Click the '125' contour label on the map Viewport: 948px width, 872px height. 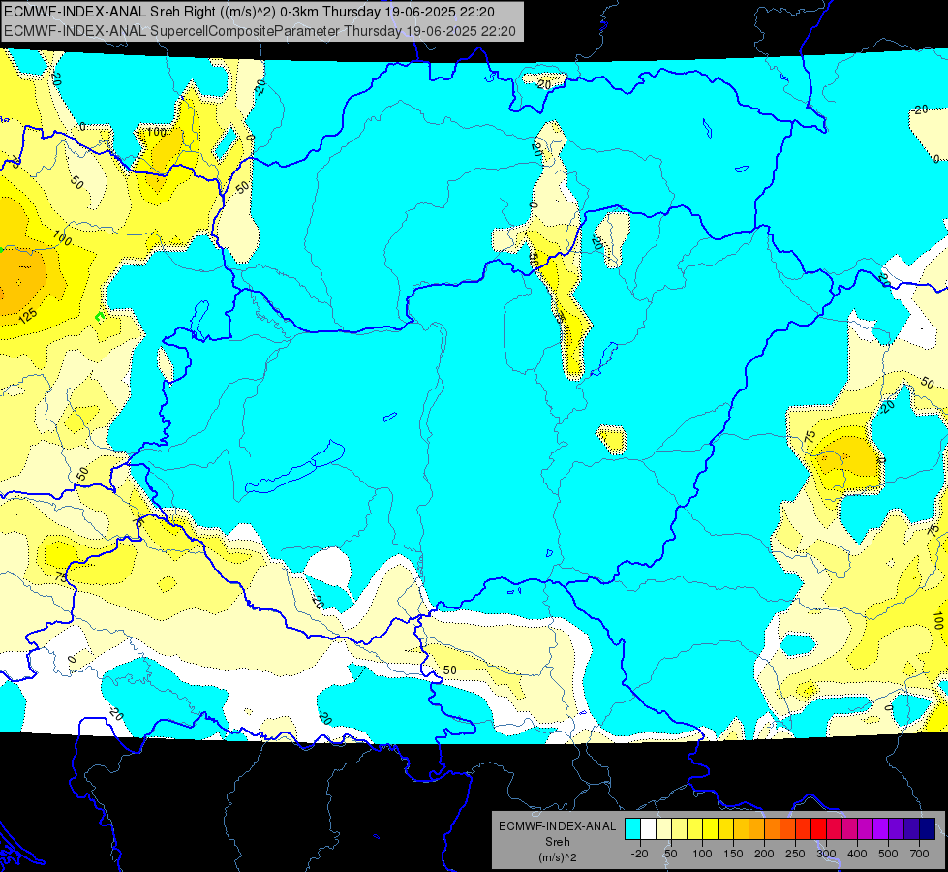click(x=28, y=315)
